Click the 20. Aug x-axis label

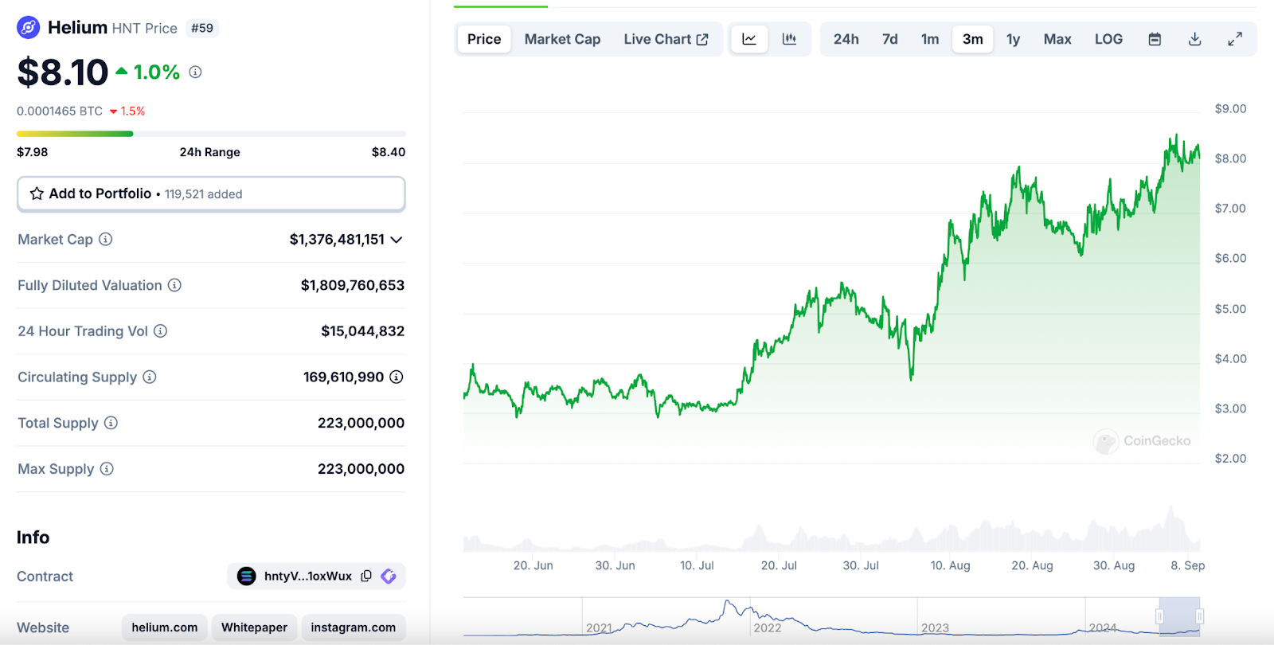[x=1032, y=565]
